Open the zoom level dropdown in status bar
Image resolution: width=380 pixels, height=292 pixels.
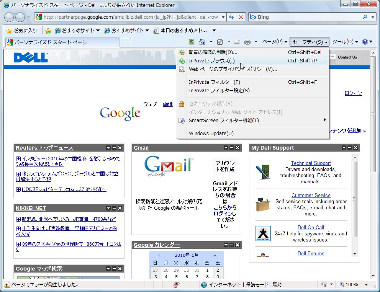(x=367, y=285)
